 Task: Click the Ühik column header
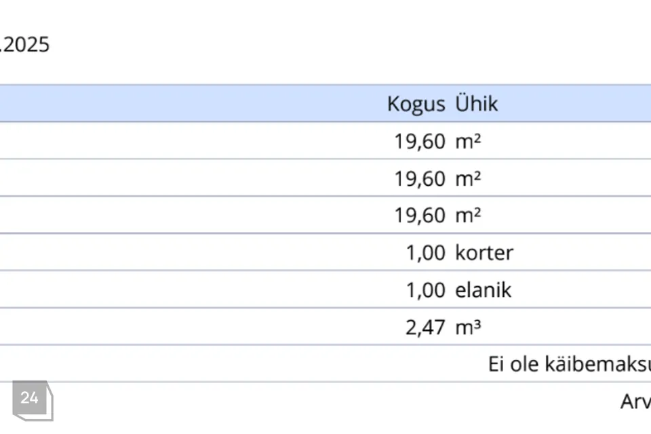[x=477, y=104]
